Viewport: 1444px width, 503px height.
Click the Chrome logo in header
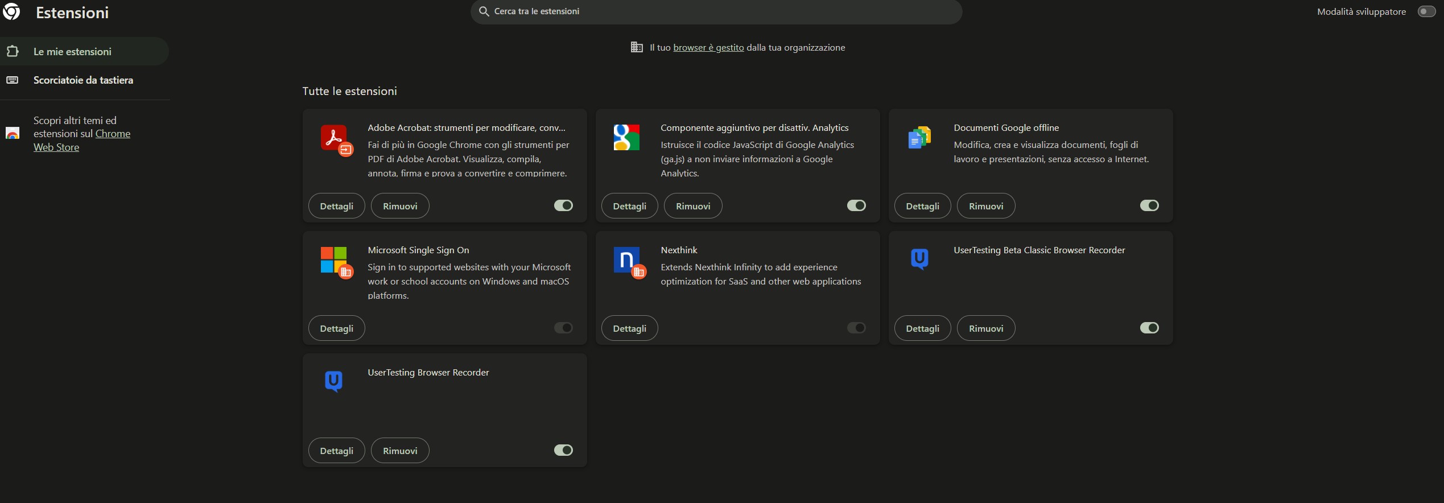point(11,11)
